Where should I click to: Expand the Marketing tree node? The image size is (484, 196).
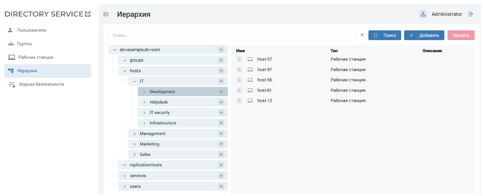pyautogui.click(x=134, y=144)
